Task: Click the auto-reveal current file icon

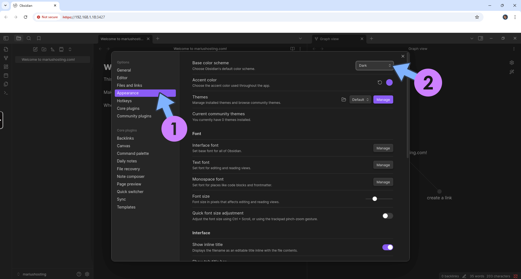Action: click(61, 49)
